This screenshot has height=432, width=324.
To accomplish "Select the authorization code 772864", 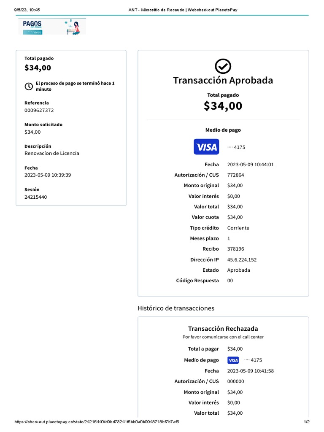I will pyautogui.click(x=235, y=175).
